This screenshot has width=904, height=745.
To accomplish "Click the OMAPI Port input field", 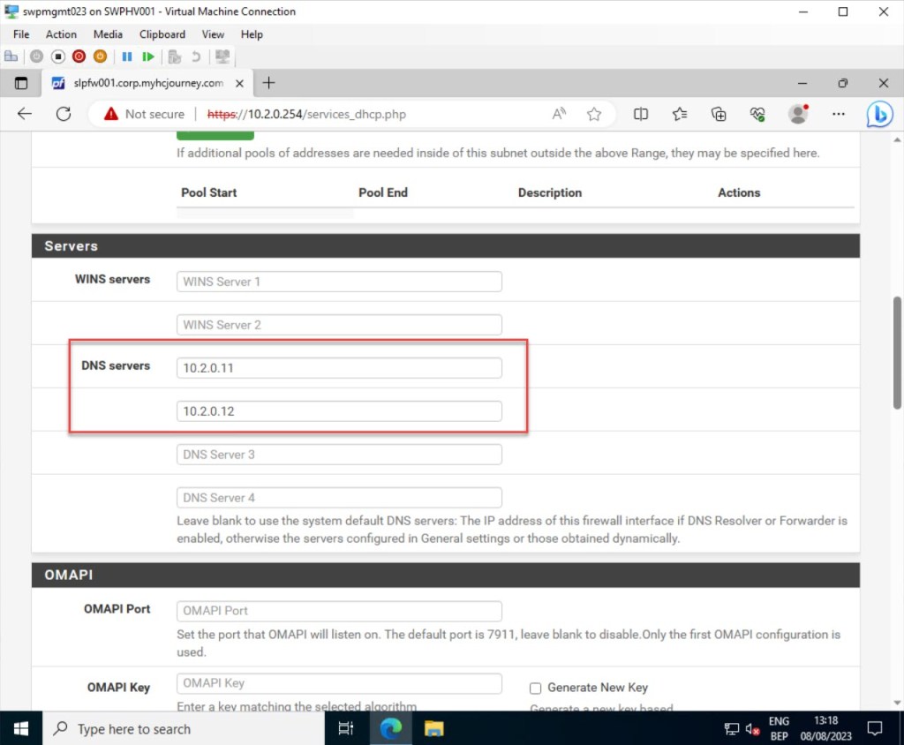I will pyautogui.click(x=339, y=611).
